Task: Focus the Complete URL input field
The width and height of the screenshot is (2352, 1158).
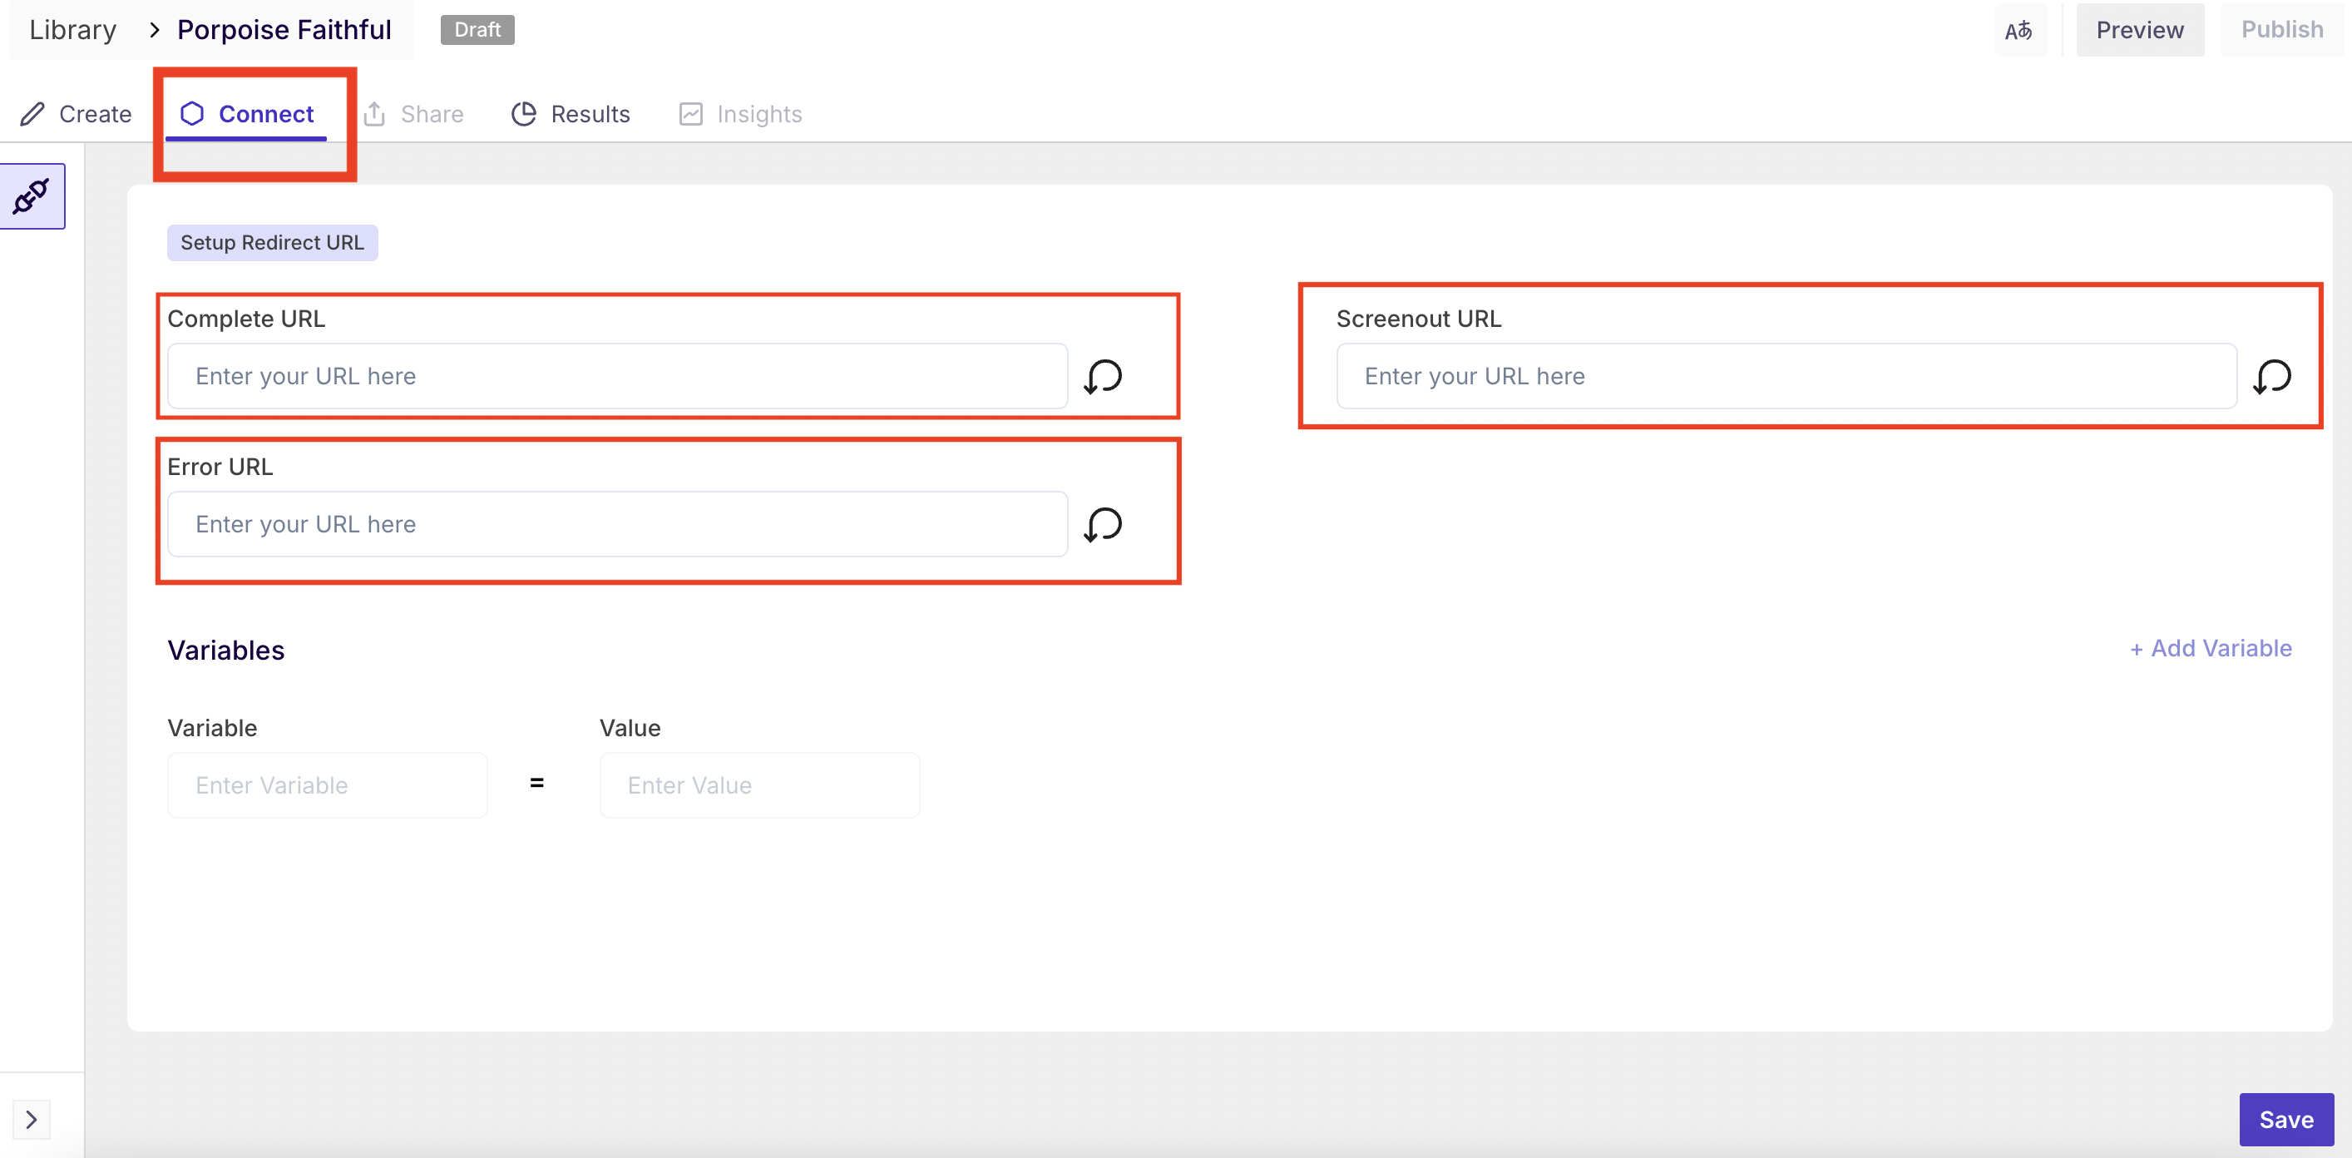Action: 618,376
